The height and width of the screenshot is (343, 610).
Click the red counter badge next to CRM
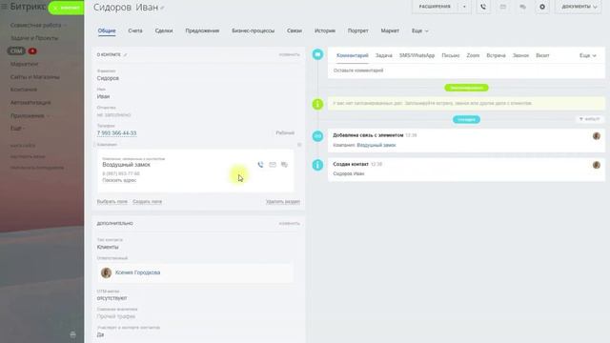coord(32,50)
